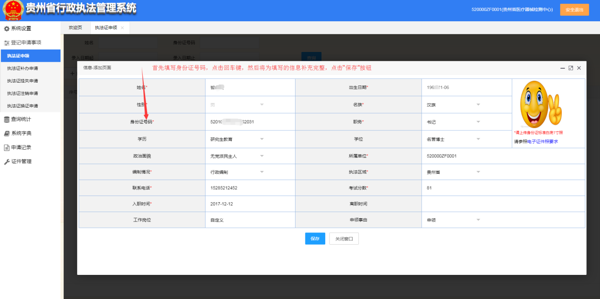
Task: Maximize the 信息-添加页面 dialog
Action: 571,68
